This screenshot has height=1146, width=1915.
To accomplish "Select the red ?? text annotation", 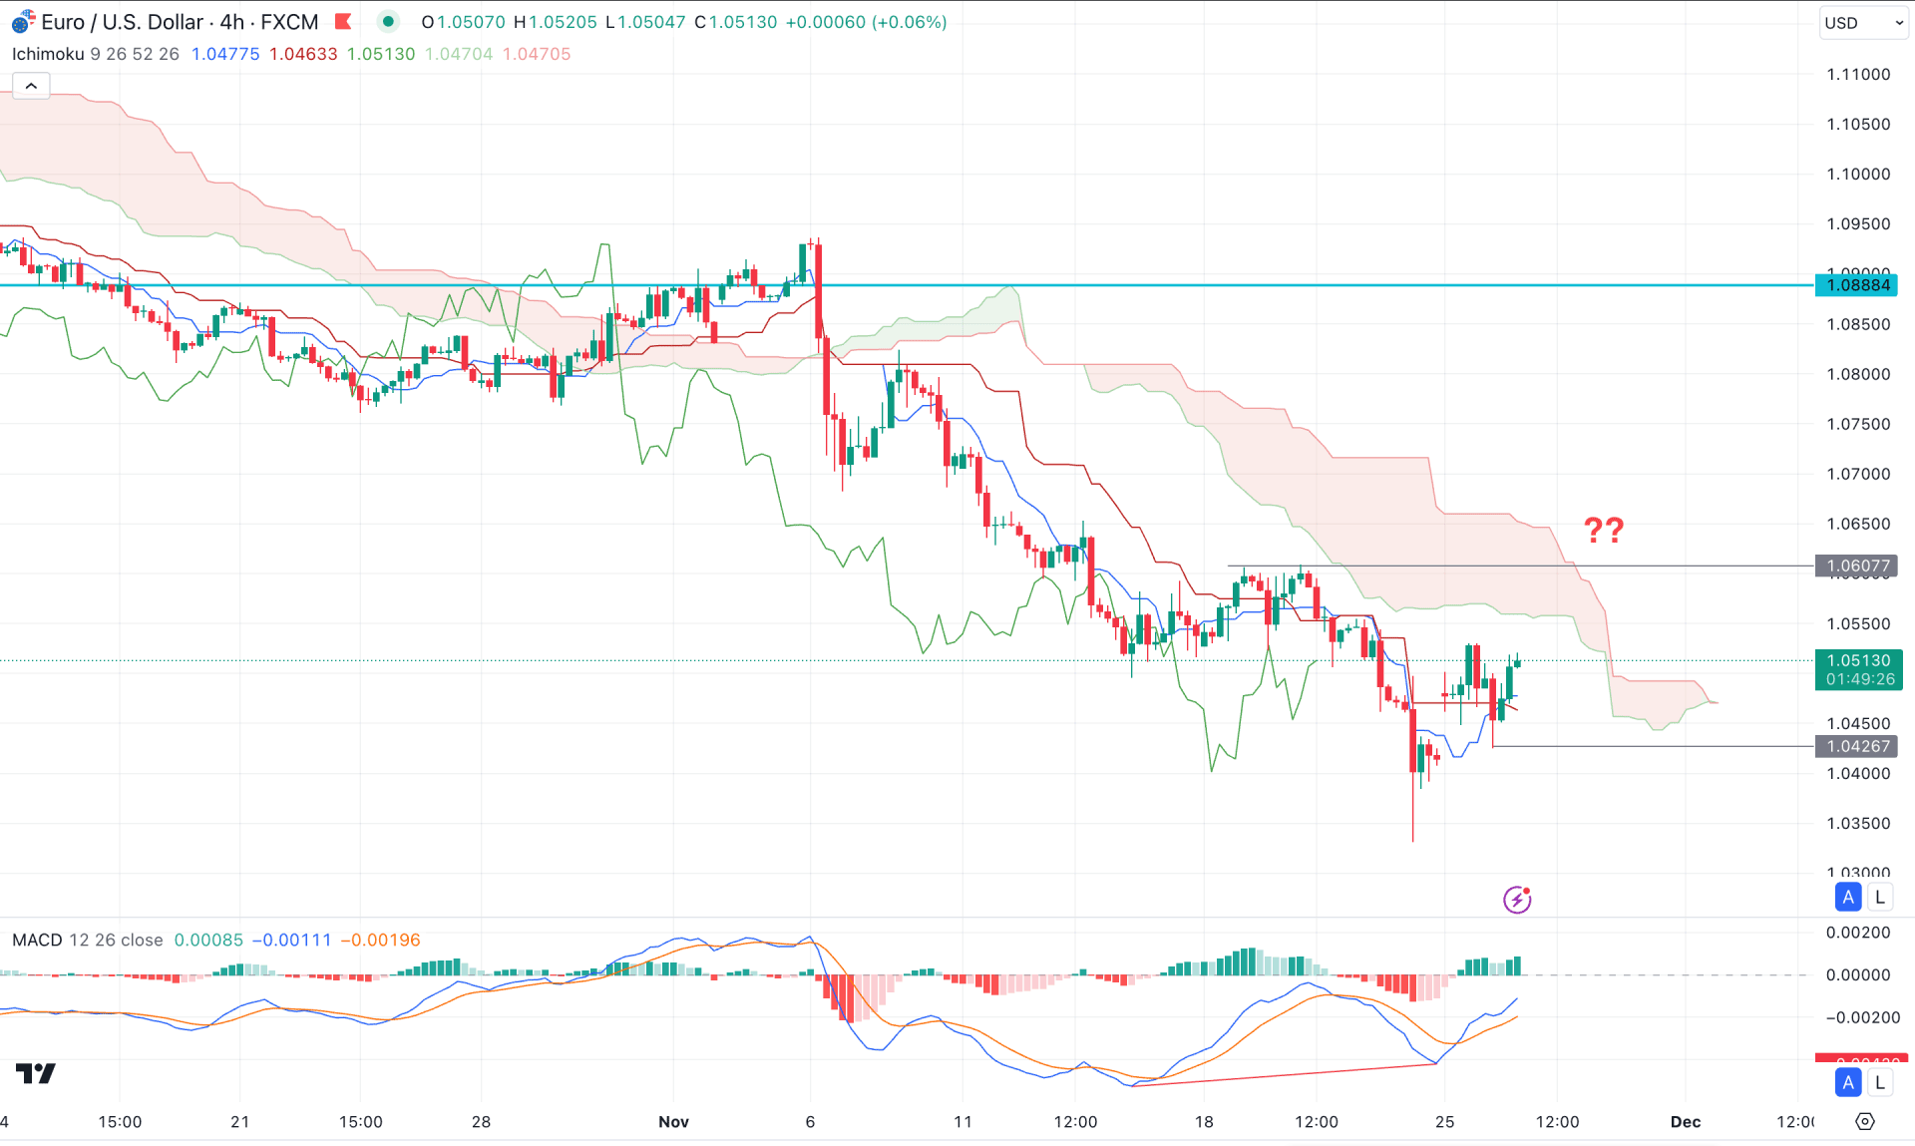I will pyautogui.click(x=1604, y=530).
